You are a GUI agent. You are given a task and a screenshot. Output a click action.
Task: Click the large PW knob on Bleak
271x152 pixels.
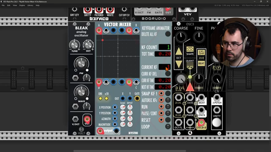click(81, 63)
